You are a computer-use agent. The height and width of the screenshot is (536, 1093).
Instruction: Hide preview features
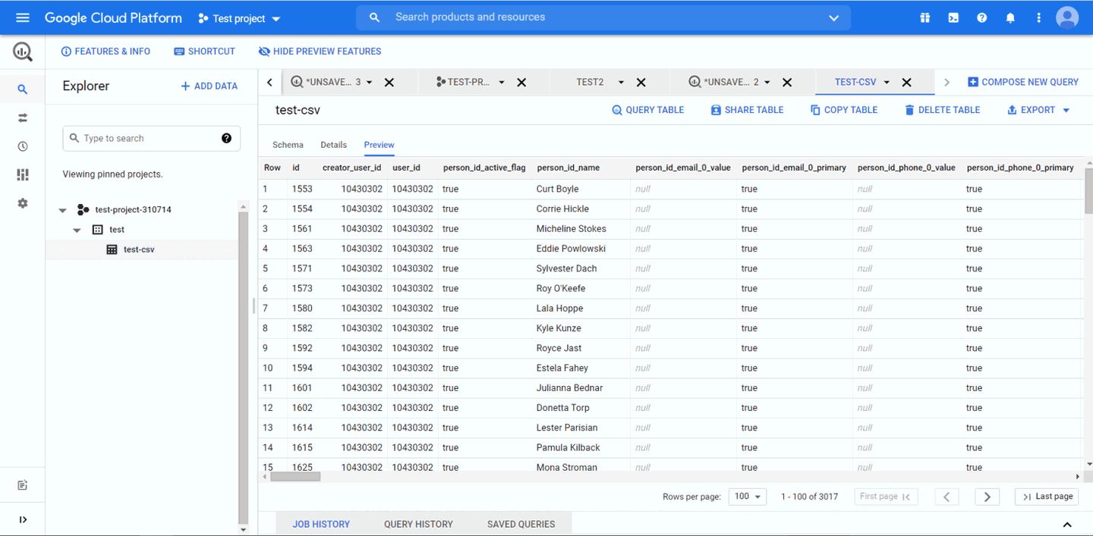[x=319, y=51]
